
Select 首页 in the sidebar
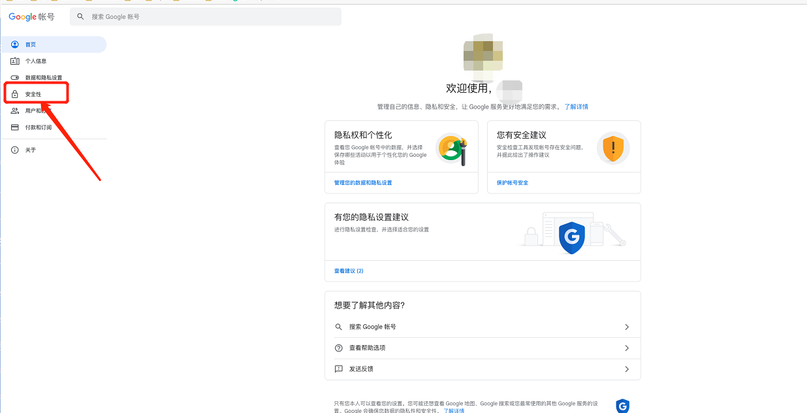(x=54, y=44)
